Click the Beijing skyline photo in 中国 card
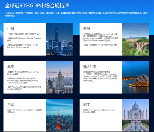This screenshot has width=154, height=132. [x=59, y=39]
